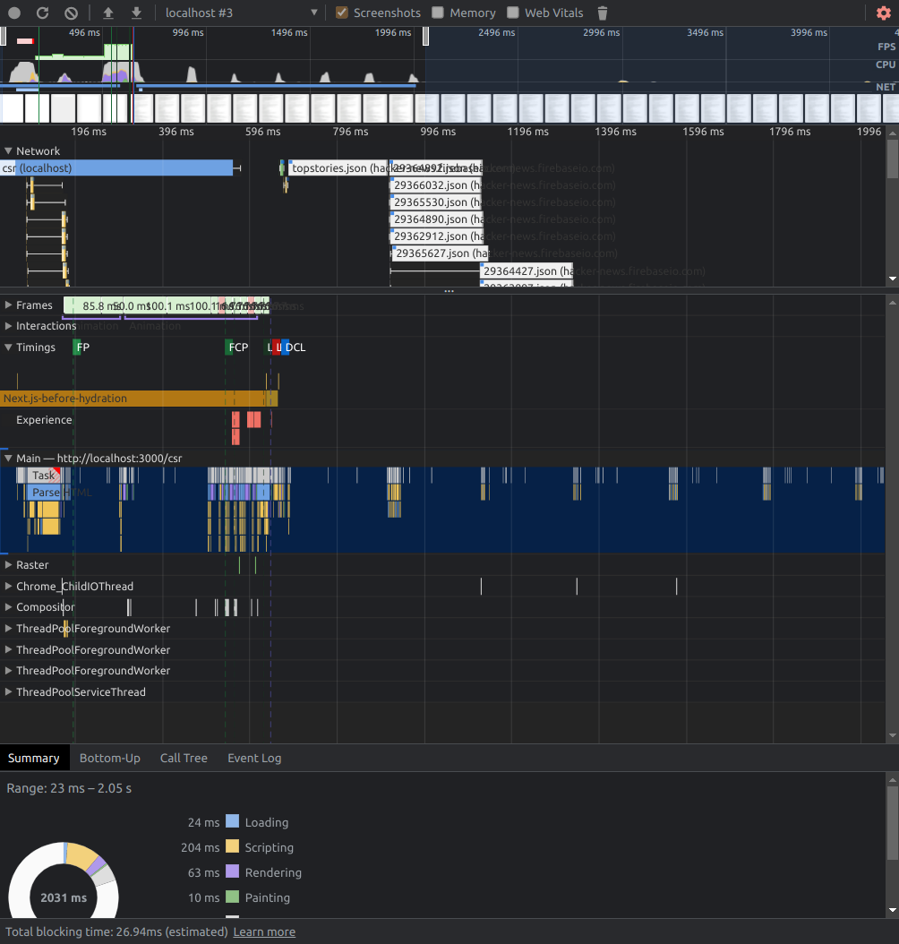Enable the Web Vitals checkbox
Viewport: 899px width, 944px height.
pos(513,13)
